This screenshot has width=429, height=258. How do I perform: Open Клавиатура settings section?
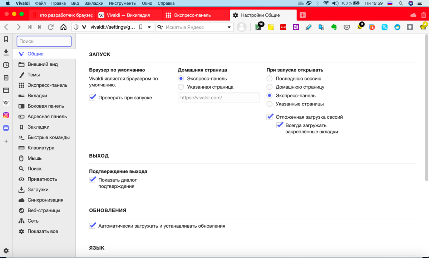[x=44, y=148]
